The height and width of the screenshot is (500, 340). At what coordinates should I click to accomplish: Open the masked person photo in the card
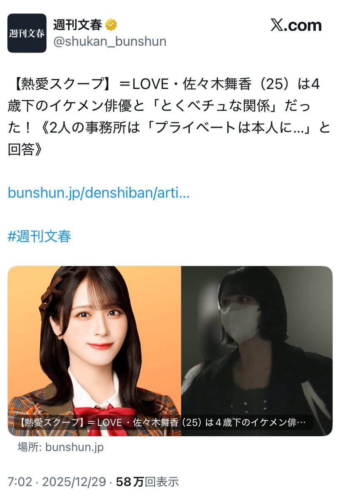[x=257, y=351]
